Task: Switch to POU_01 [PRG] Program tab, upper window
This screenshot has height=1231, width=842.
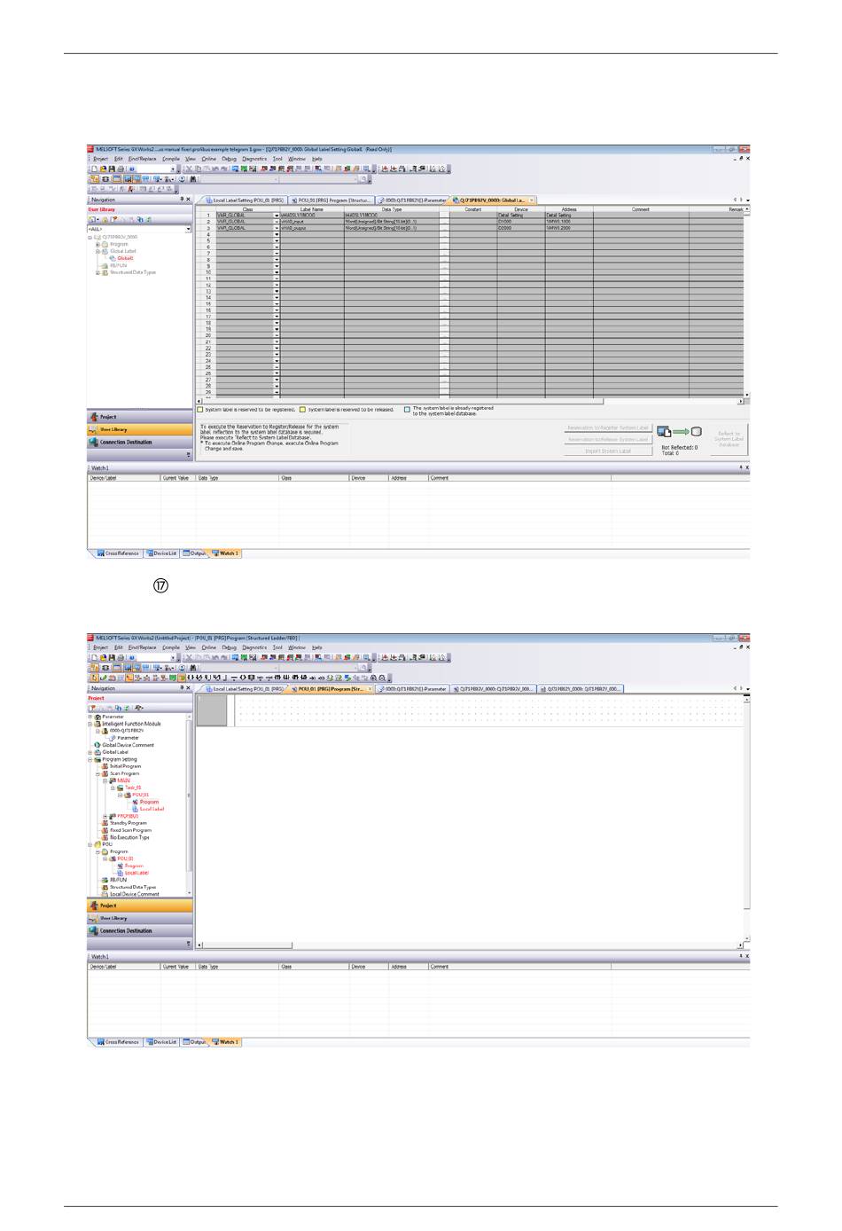Action: click(x=332, y=200)
